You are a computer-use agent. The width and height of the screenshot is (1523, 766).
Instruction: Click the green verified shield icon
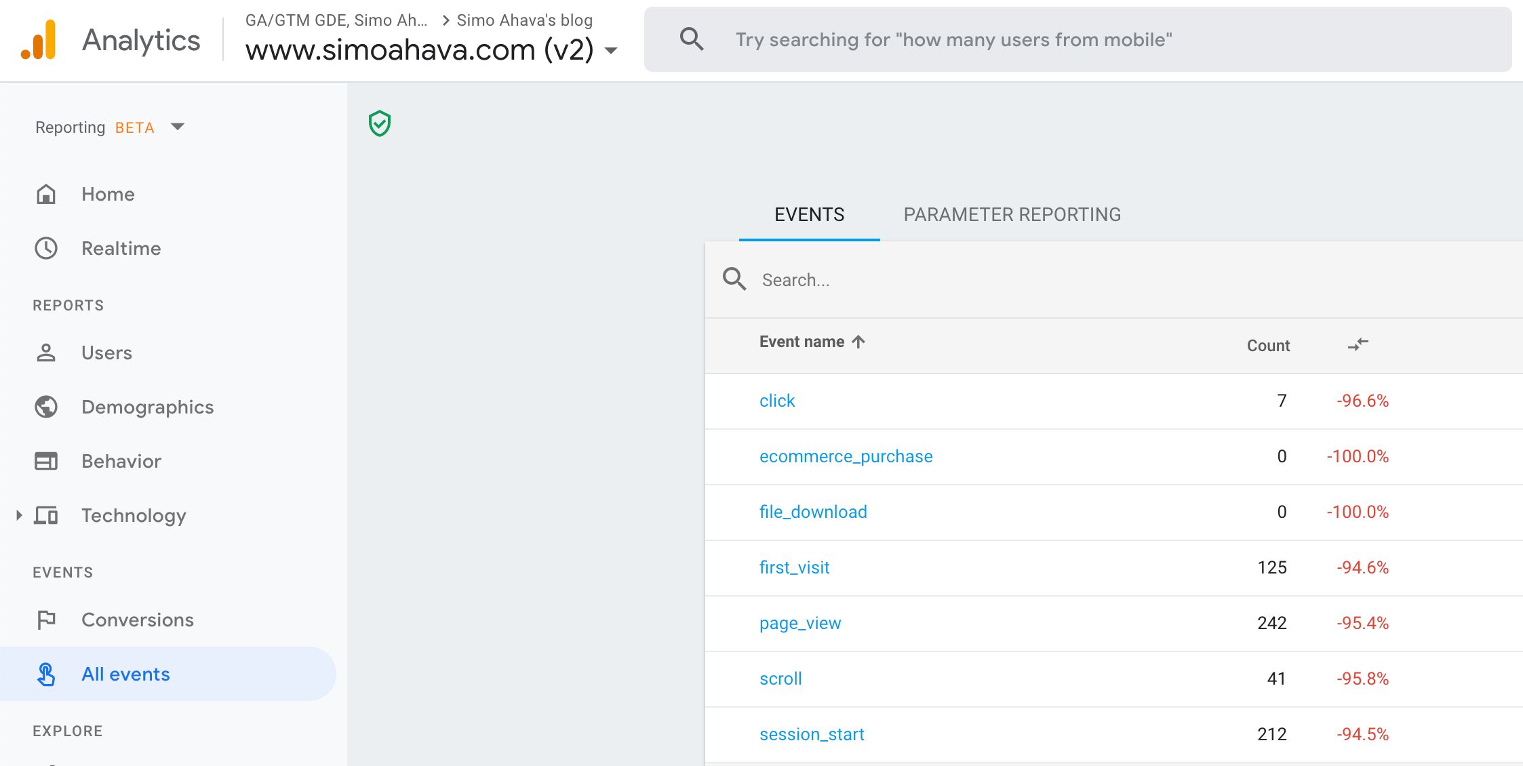pyautogui.click(x=380, y=123)
